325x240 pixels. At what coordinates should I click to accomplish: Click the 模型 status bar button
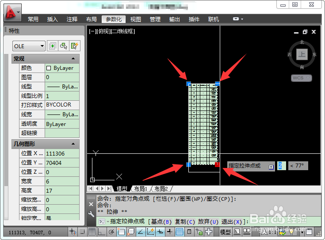pyautogui.click(x=225, y=232)
